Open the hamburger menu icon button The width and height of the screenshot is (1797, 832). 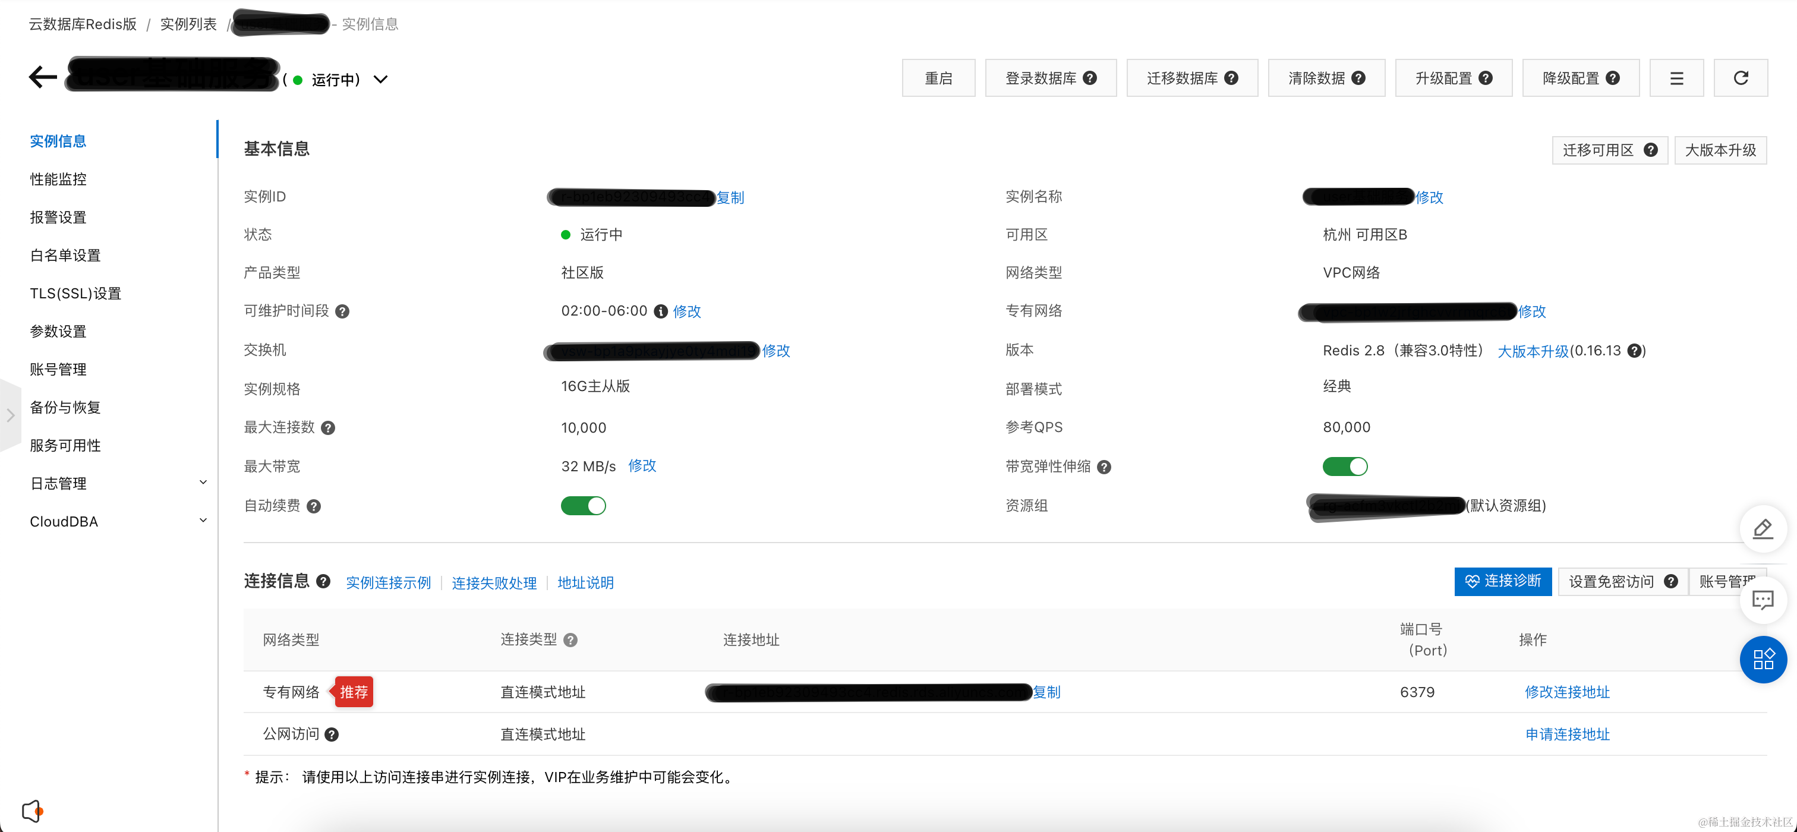tap(1676, 78)
